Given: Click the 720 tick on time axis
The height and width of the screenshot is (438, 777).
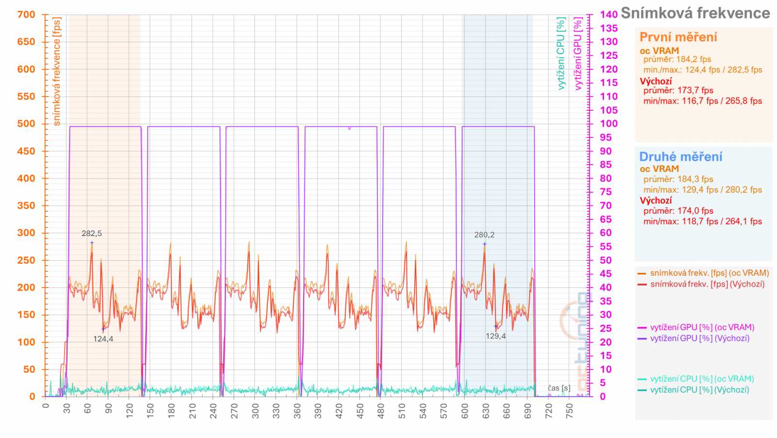Looking at the screenshot, I should point(549,411).
